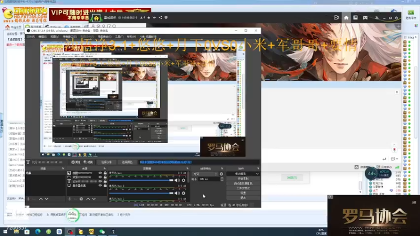This screenshot has width=420, height=236.
Task: Open the File menu in OBS
Action: pos(30,37)
